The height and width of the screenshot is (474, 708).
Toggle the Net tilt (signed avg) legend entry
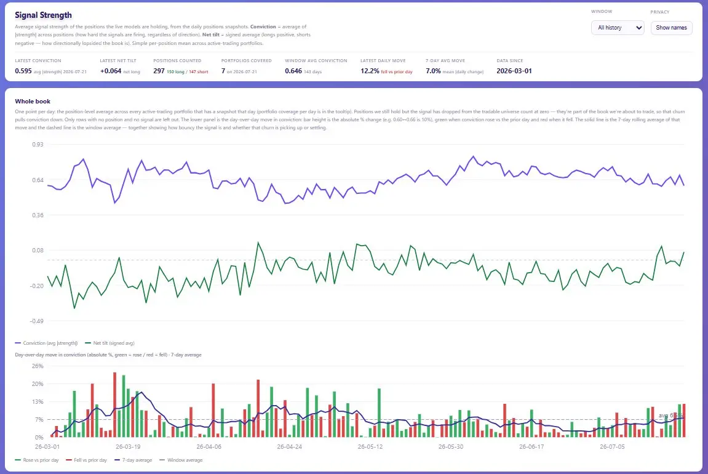pyautogui.click(x=109, y=343)
